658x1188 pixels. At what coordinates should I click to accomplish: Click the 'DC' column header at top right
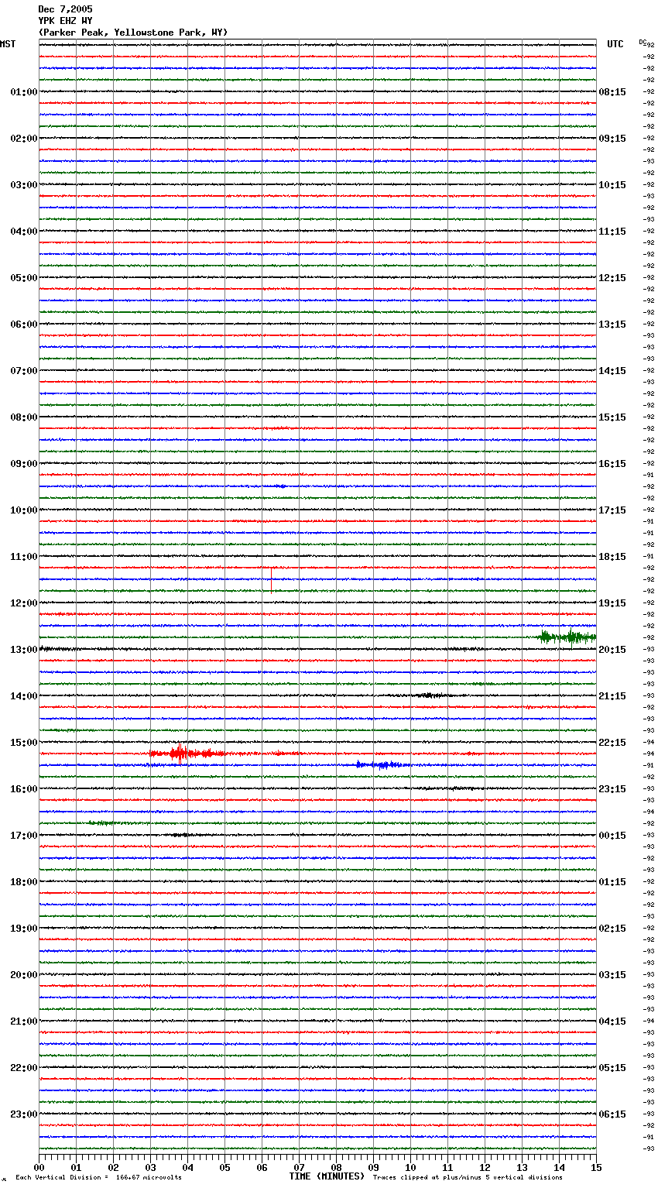(643, 42)
